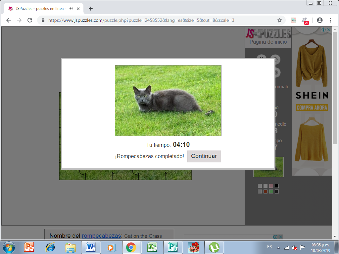
Task: Open the ES language selector
Action: point(269,247)
